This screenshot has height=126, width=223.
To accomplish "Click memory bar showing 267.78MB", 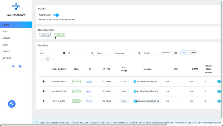I will pos(147,91).
